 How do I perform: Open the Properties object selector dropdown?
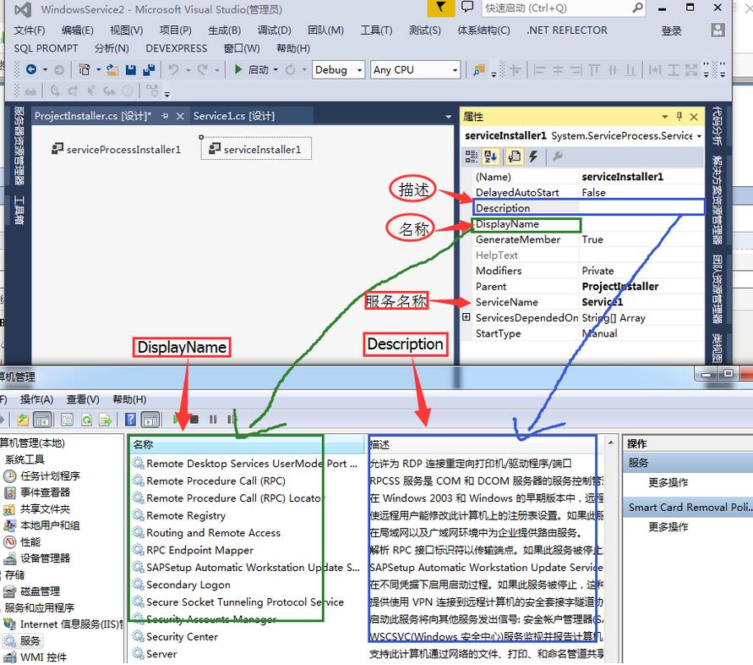pos(699,136)
